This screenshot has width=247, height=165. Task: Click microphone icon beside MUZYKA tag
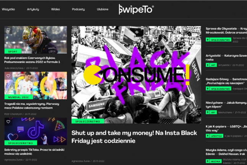[208, 161]
